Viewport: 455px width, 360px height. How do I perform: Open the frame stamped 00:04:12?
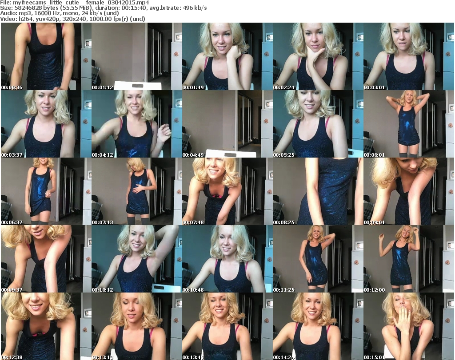pyautogui.click(x=137, y=124)
